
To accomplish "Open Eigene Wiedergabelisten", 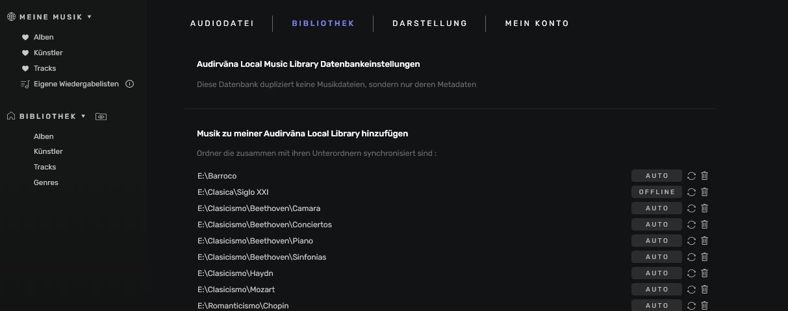I will [x=76, y=84].
